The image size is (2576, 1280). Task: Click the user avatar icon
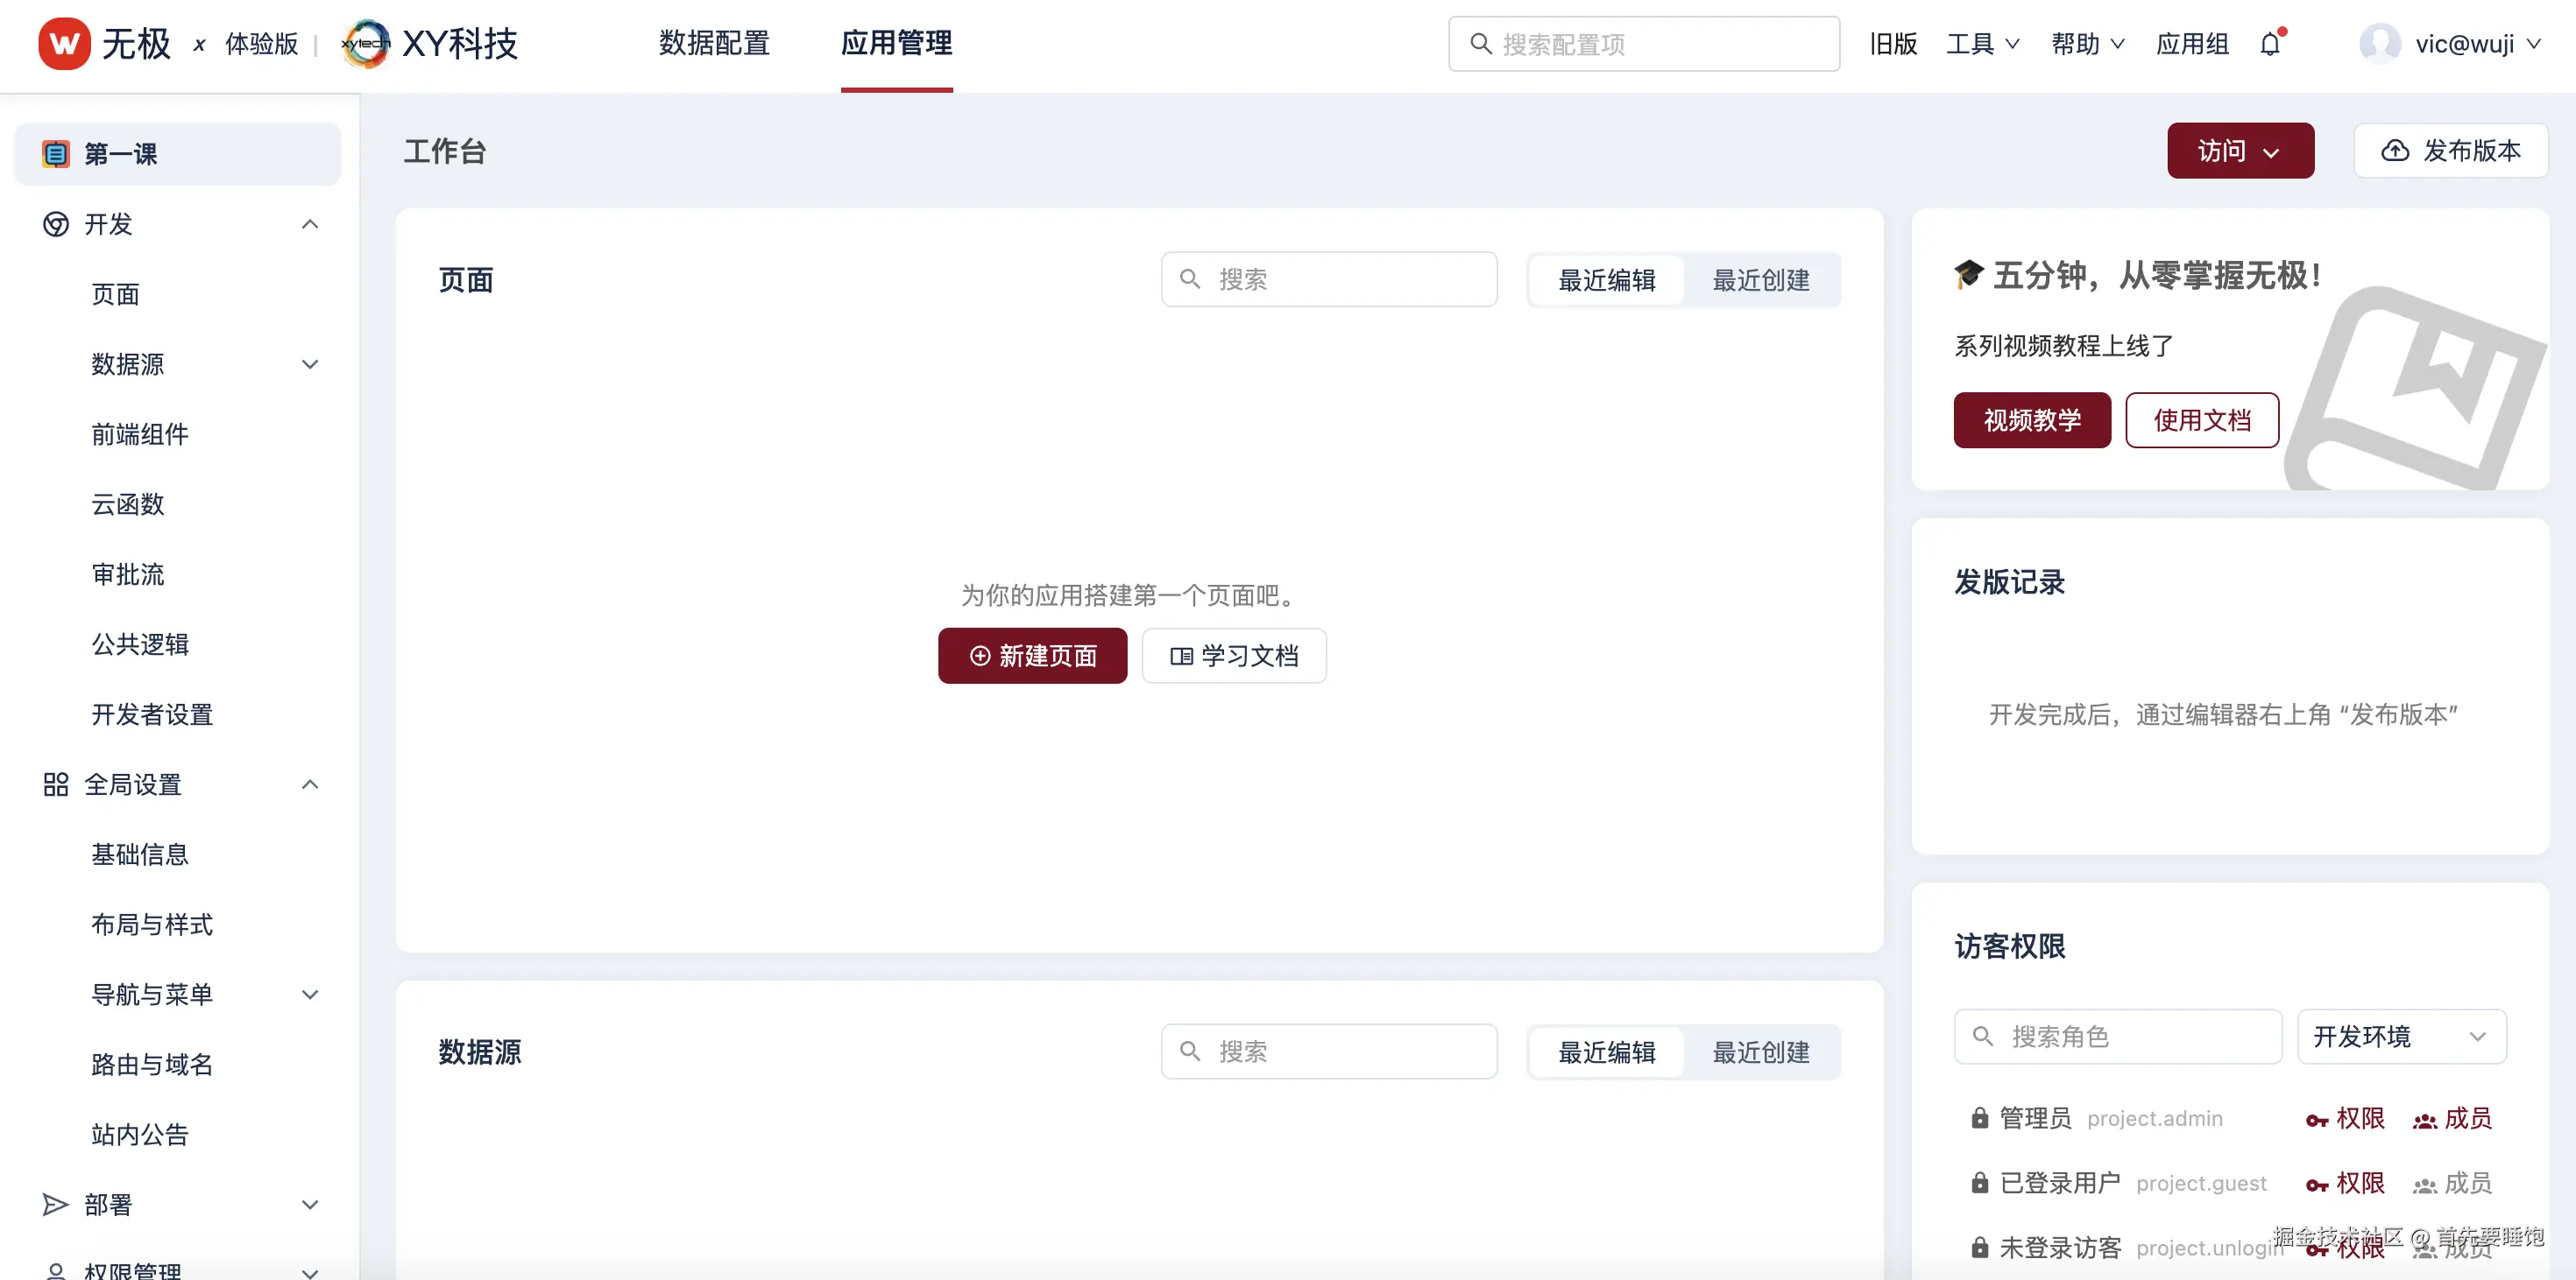[2379, 44]
